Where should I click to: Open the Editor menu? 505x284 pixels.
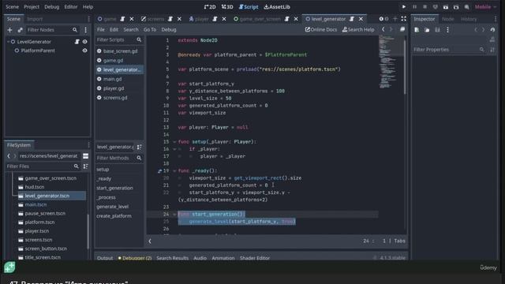click(x=70, y=7)
